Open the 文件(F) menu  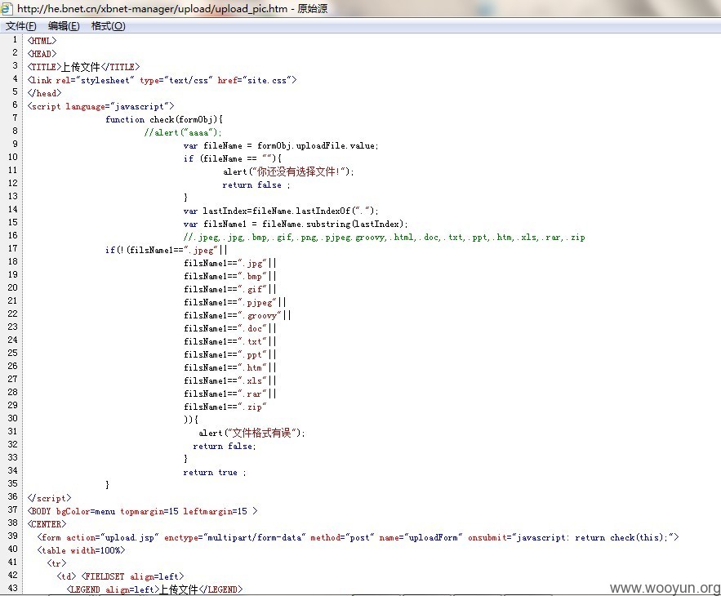[x=20, y=26]
